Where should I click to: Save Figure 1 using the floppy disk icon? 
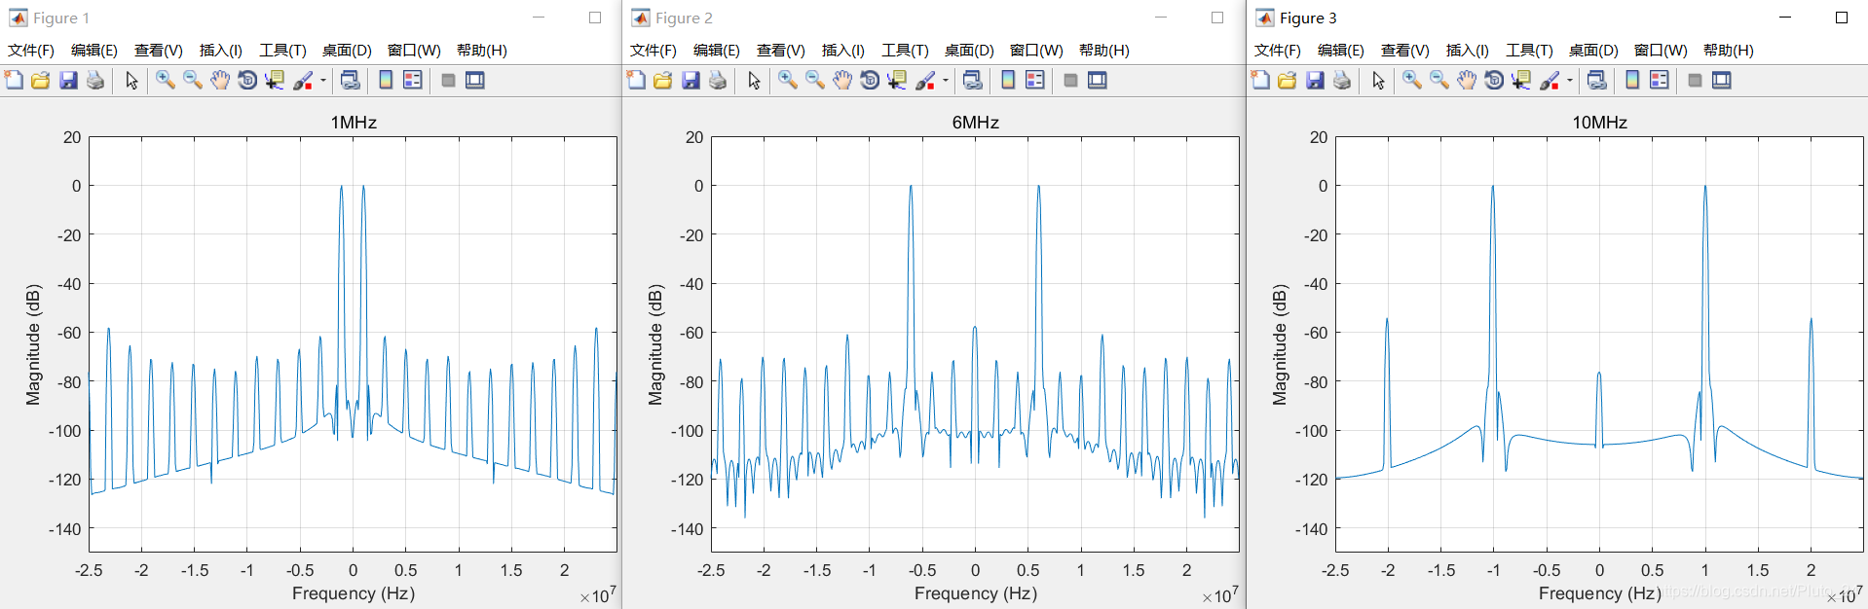(68, 80)
